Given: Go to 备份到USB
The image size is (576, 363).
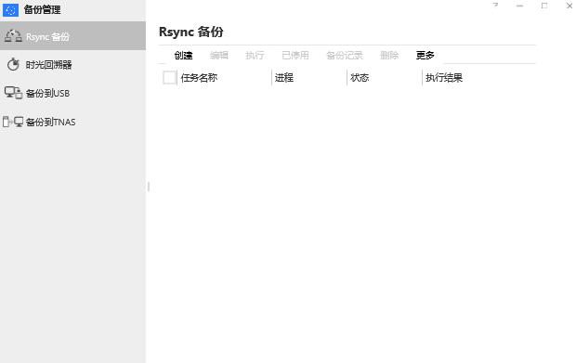Looking at the screenshot, I should (72, 93).
